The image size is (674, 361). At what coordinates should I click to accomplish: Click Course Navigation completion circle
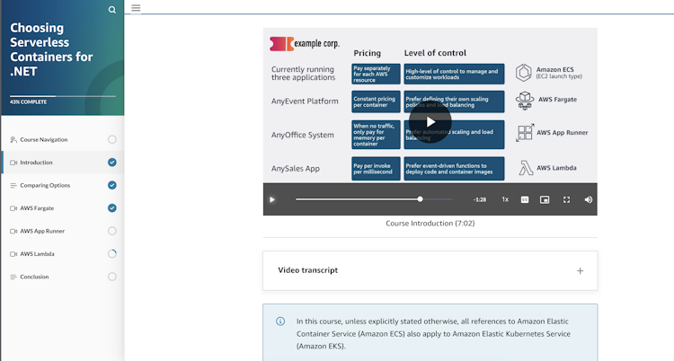point(112,139)
